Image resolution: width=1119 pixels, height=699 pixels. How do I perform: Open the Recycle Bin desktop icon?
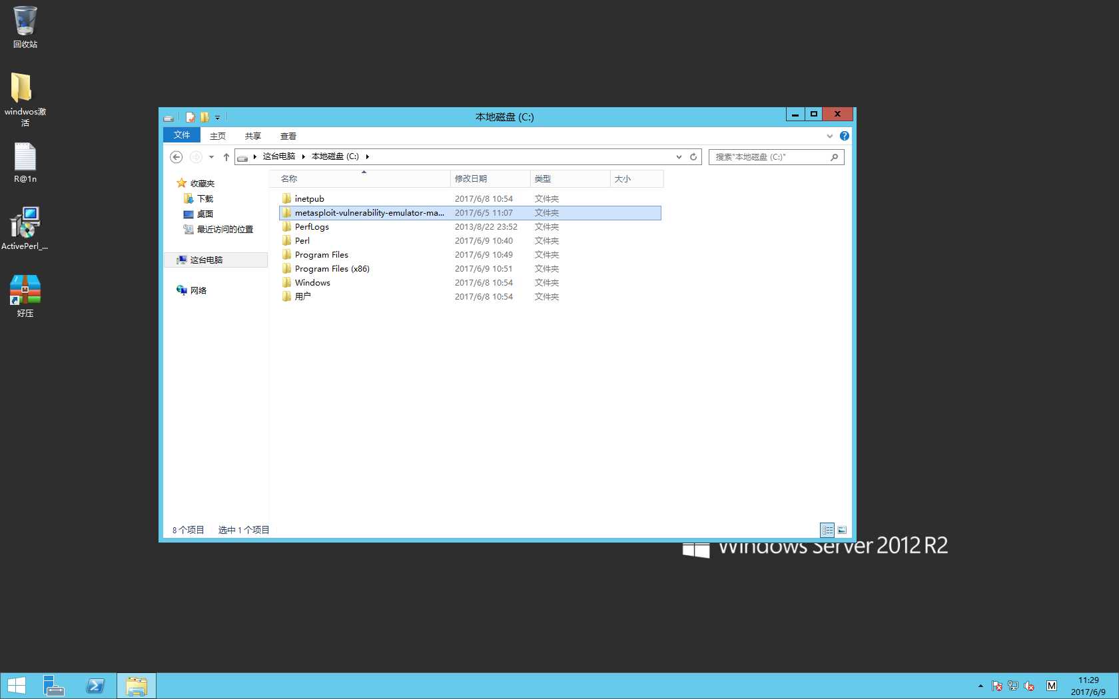click(25, 27)
